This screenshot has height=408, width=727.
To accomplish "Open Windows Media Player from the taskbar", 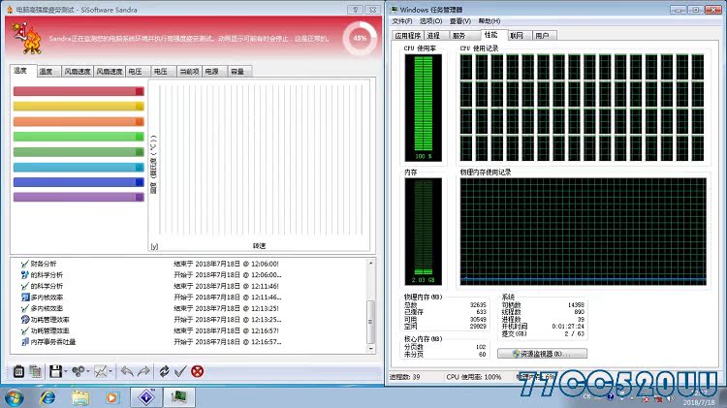I will pos(111,397).
